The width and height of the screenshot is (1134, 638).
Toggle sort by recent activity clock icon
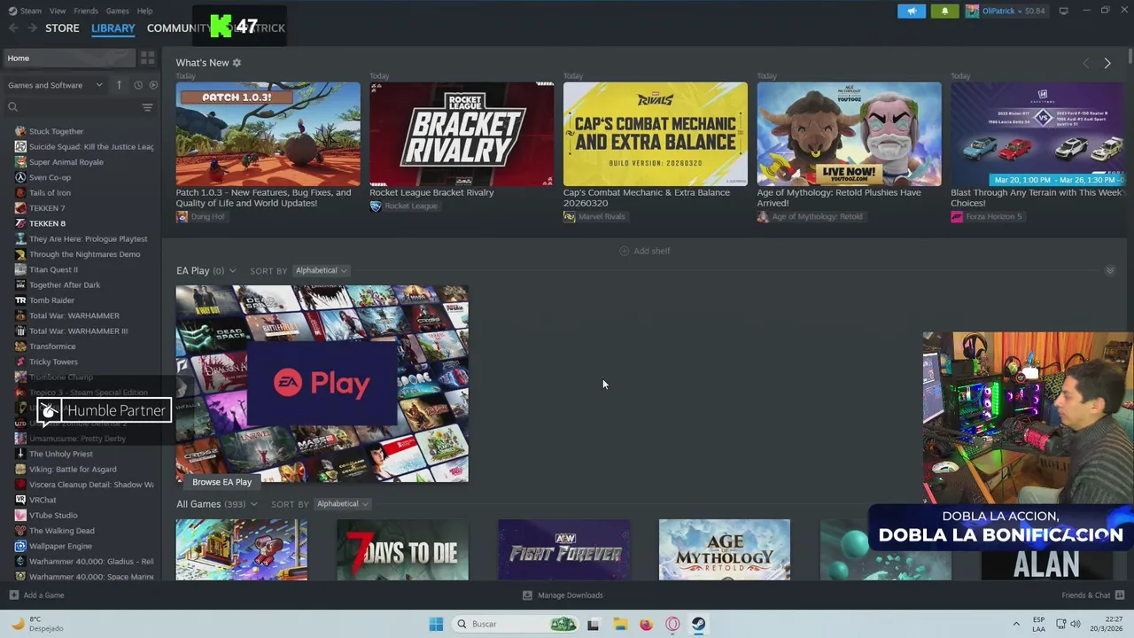[138, 85]
